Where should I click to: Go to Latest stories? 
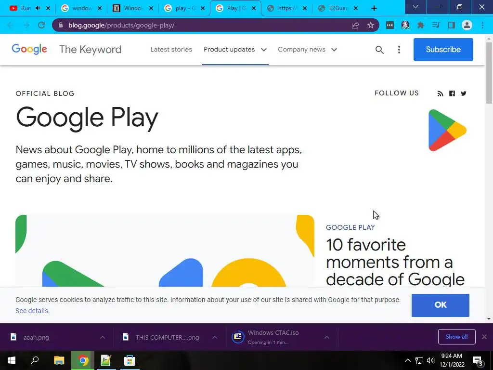pos(171,50)
